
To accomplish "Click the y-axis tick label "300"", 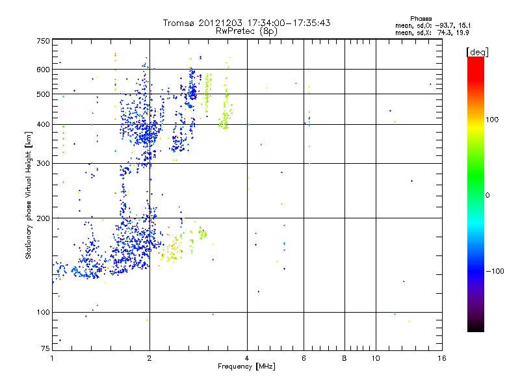I will pos(43,164).
